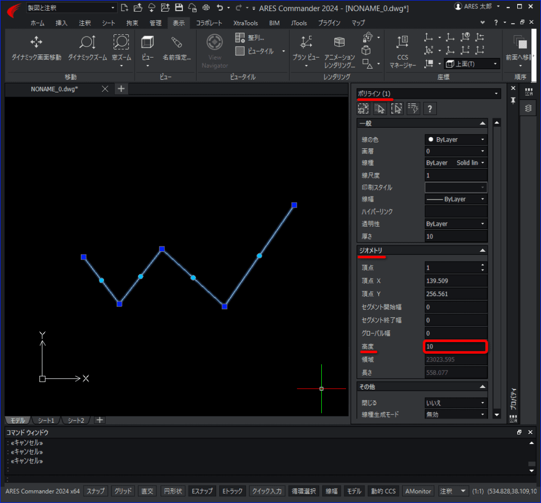Click the Animation Rendering (アニメーションレンダリング) icon
The image size is (541, 503).
click(x=339, y=43)
